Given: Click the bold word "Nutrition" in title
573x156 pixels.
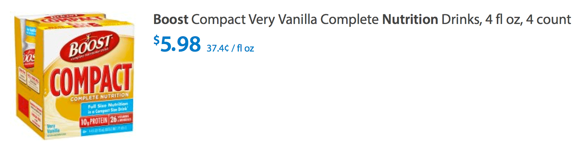Looking at the screenshot, I should 410,19.
